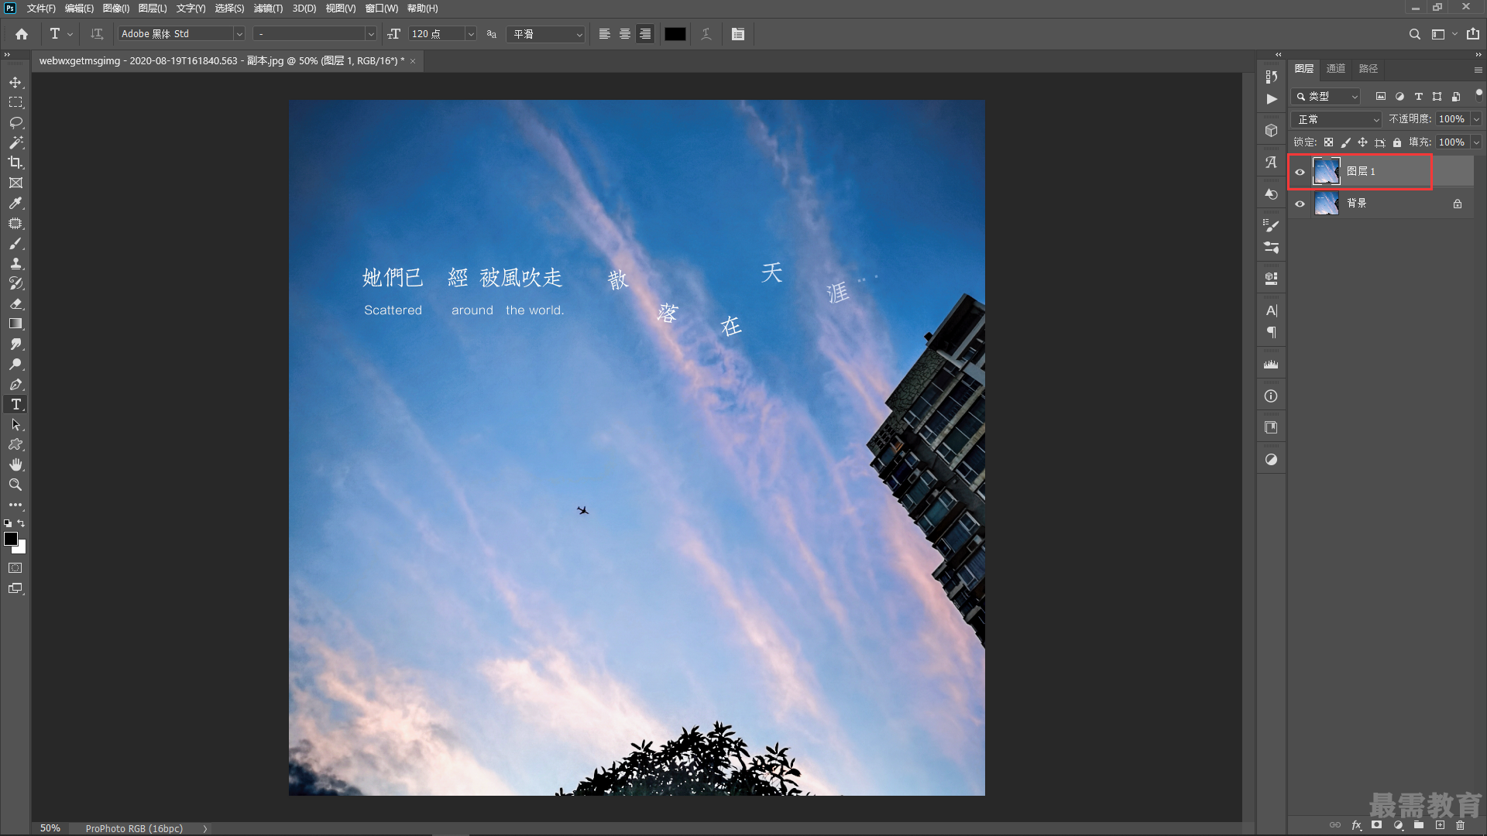
Task: Select the Magic Wand tool
Action: coord(15,142)
